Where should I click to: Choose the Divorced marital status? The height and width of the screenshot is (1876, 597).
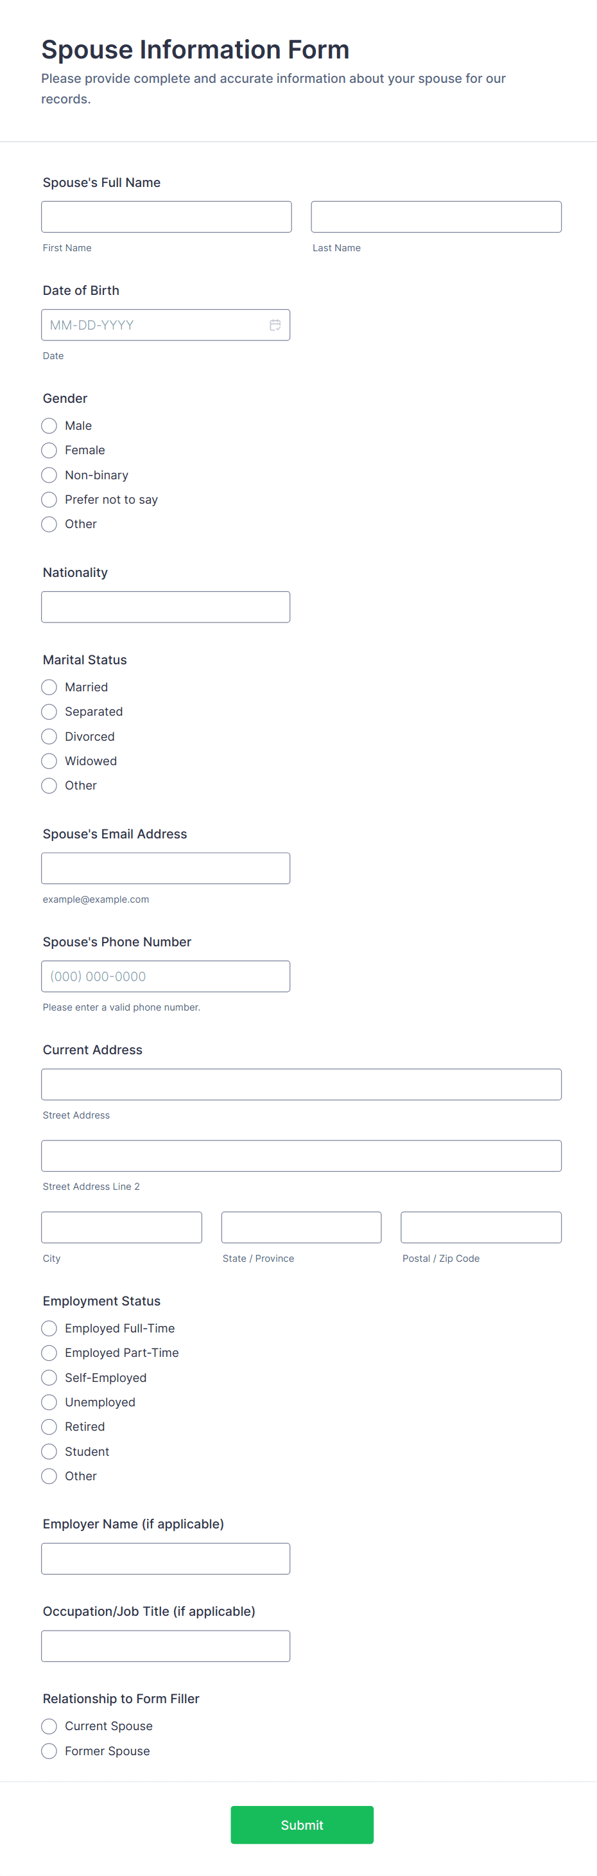(49, 736)
